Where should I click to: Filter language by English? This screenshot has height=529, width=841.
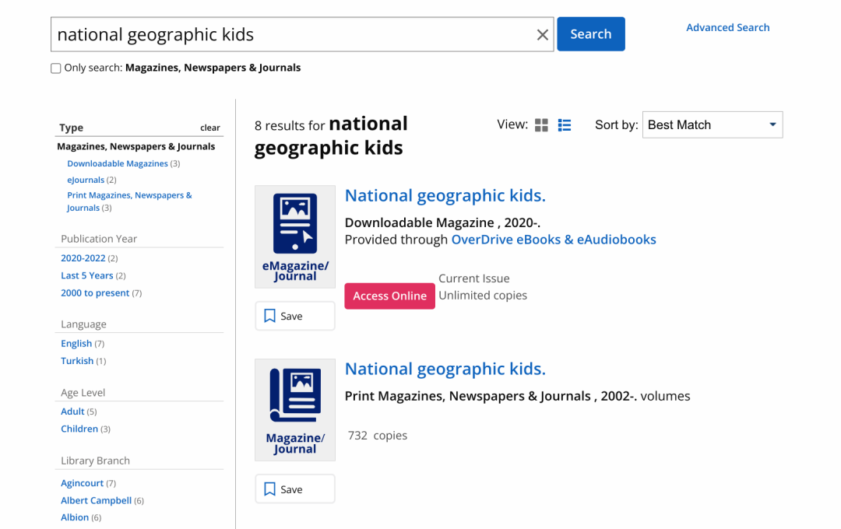point(76,344)
